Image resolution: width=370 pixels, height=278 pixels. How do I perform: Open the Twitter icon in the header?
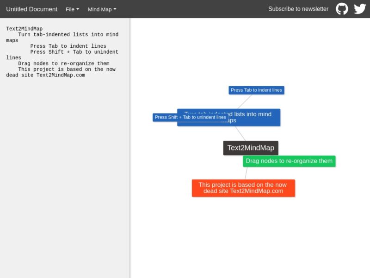click(359, 8)
